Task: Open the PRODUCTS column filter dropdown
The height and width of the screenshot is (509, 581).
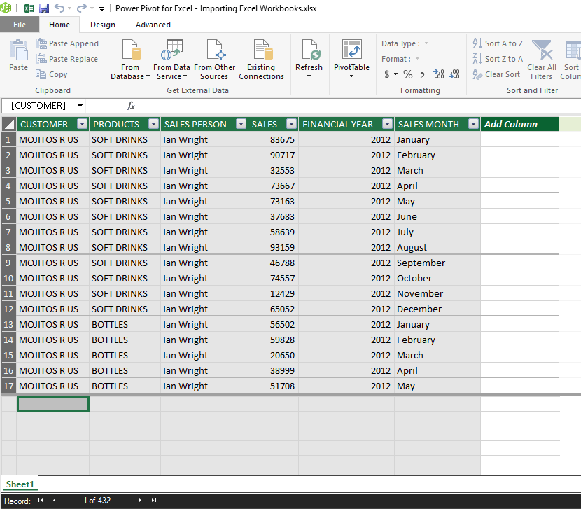Action: coord(154,124)
